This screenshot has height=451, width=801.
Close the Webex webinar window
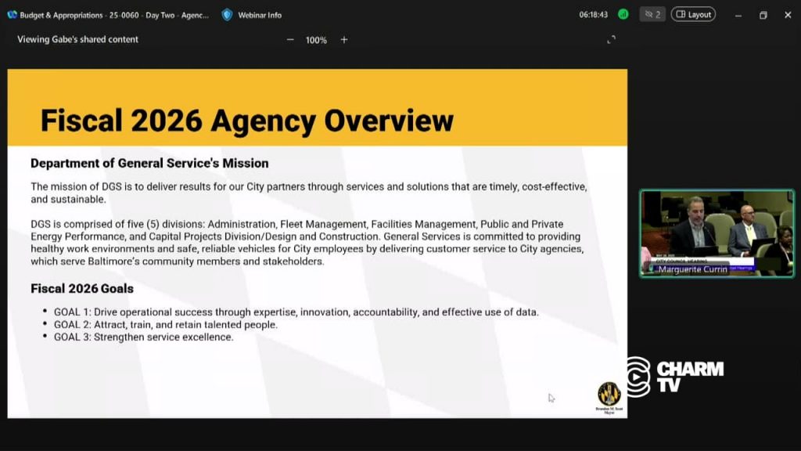coord(788,16)
